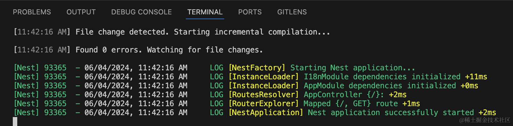Click the I18nModule dependencies initialized line
513x126 pixels.
click(x=250, y=77)
